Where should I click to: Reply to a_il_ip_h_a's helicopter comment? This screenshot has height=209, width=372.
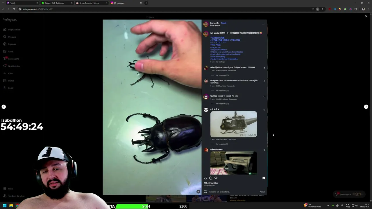[232, 139]
